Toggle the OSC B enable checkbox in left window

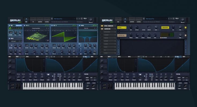click(52, 25)
